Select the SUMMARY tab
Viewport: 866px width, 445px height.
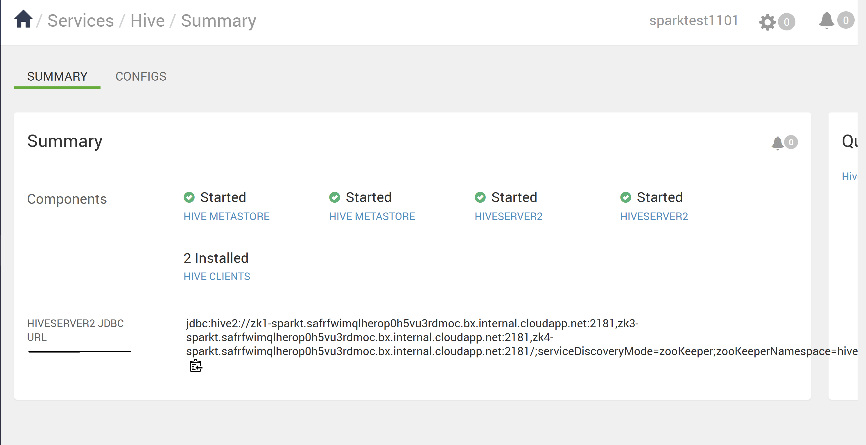pos(57,77)
